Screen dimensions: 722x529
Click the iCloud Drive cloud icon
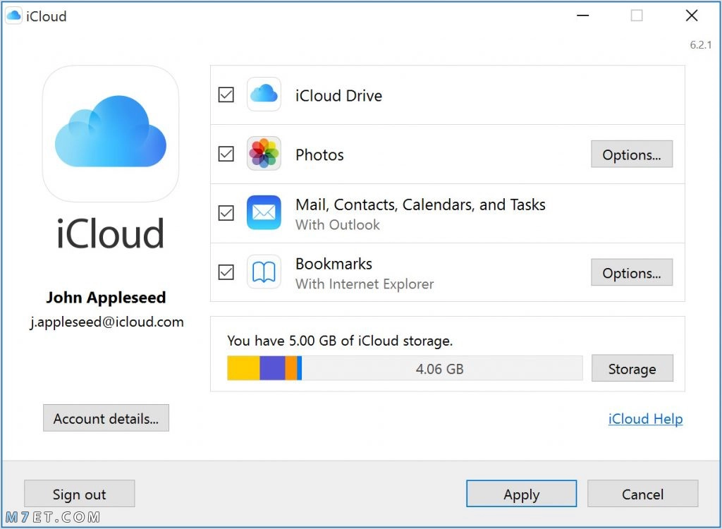(264, 94)
